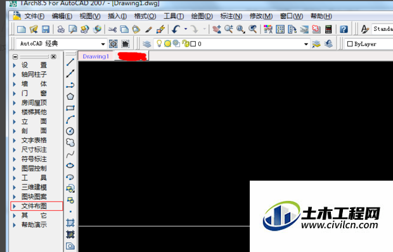This screenshot has height=252, width=393.
Task: Collapse the TArch side panel minus button
Action: pyautogui.click(x=15, y=57)
